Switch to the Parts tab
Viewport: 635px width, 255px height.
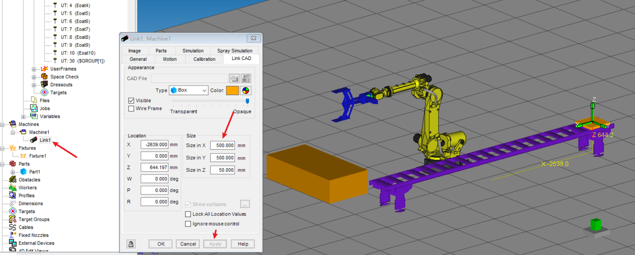tap(161, 51)
